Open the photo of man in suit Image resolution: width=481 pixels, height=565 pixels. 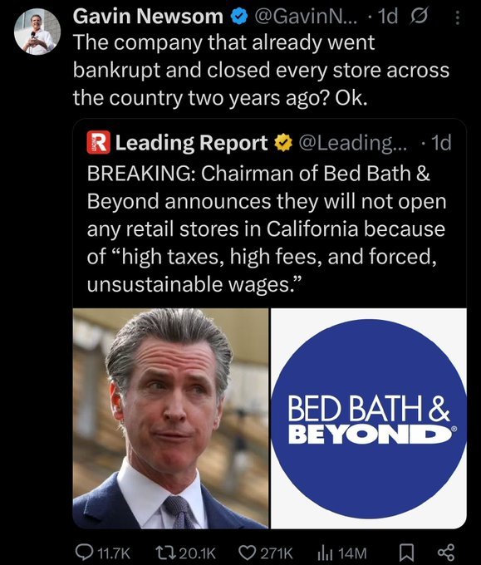[x=170, y=418]
